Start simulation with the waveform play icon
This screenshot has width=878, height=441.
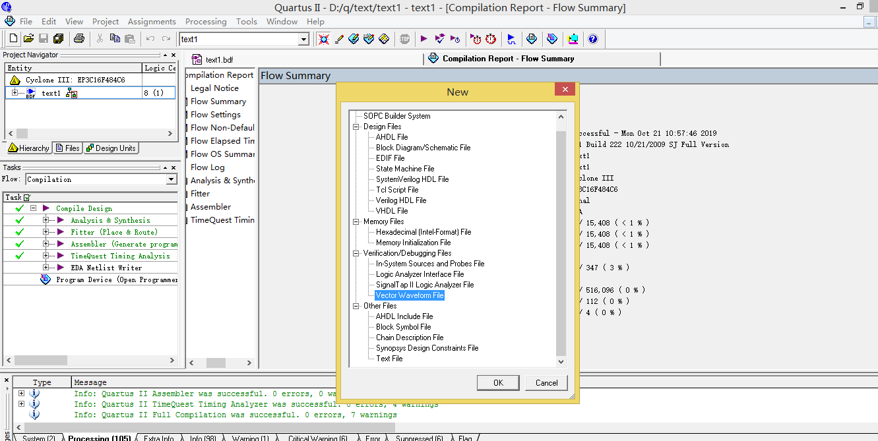coord(511,39)
